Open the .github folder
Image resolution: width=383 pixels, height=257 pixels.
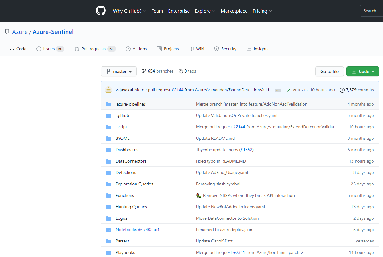122,116
